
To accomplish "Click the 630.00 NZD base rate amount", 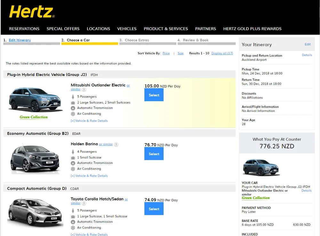I will [x=302, y=225].
